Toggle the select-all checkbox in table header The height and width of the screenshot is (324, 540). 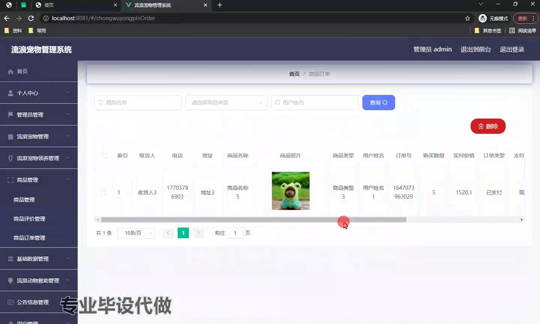104,156
